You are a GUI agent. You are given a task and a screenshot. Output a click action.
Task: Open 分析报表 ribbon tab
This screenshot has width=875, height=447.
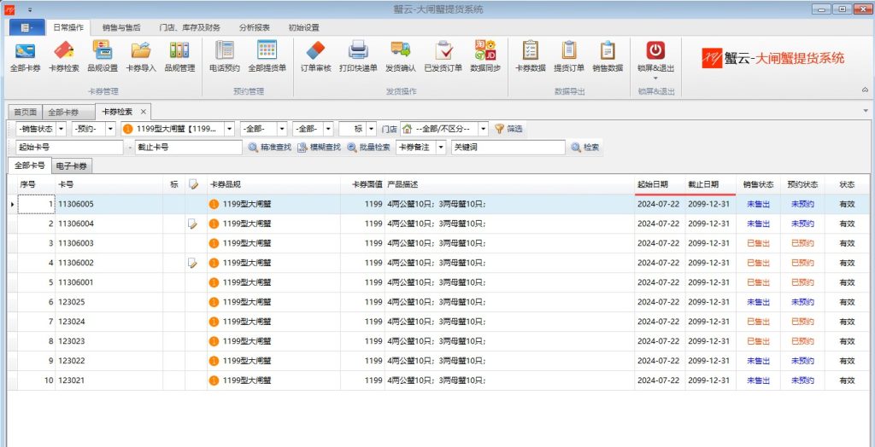tap(255, 27)
